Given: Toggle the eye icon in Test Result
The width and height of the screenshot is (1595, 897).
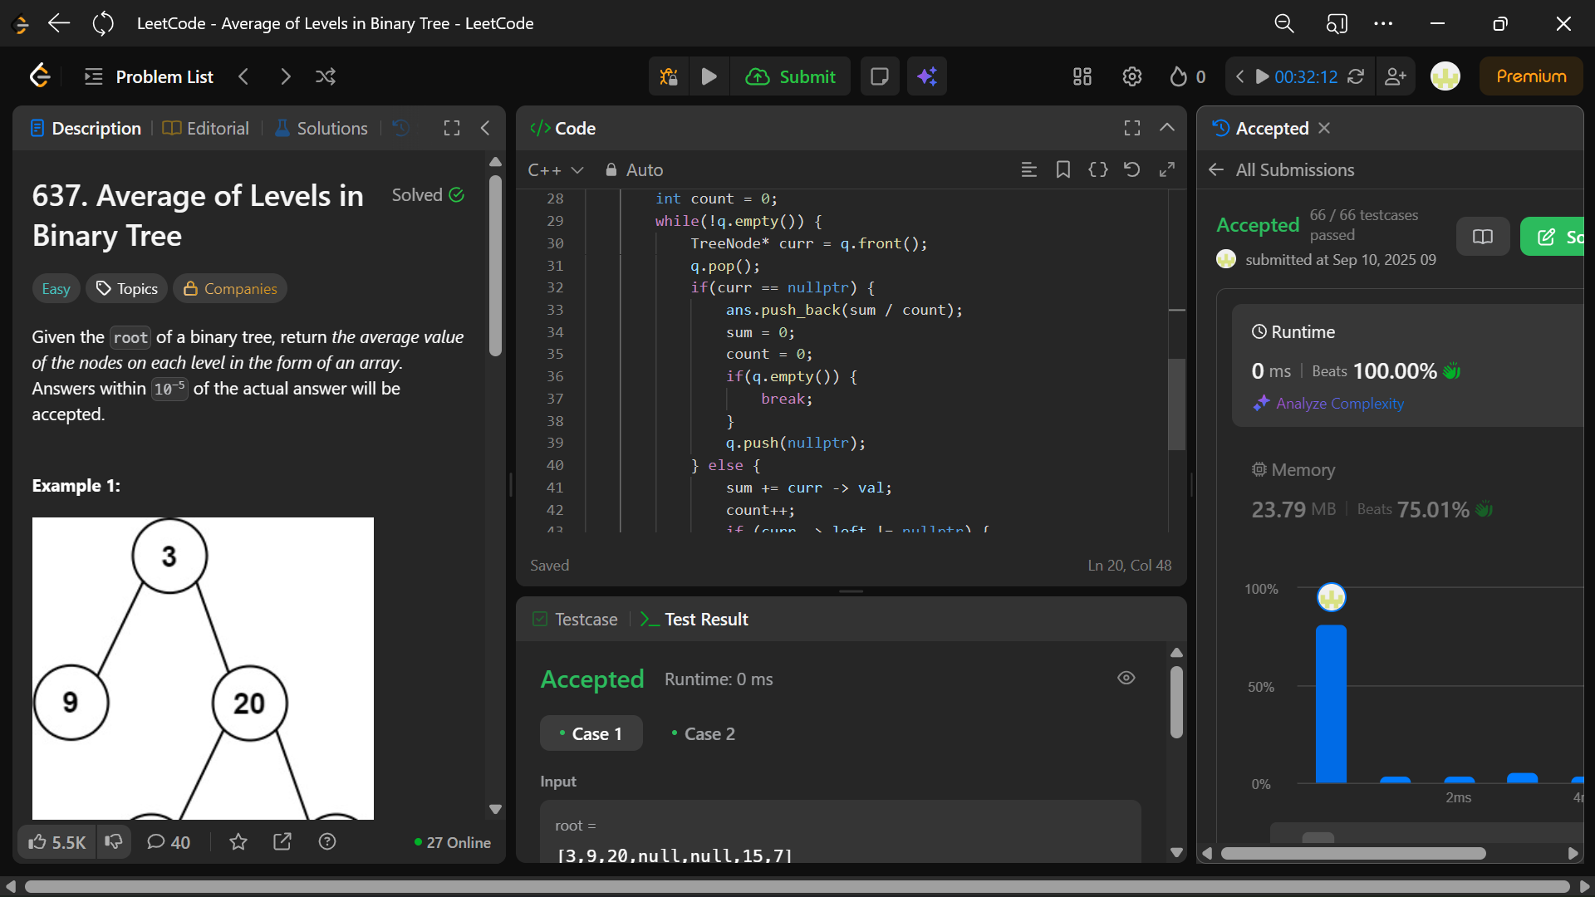Looking at the screenshot, I should [x=1126, y=678].
